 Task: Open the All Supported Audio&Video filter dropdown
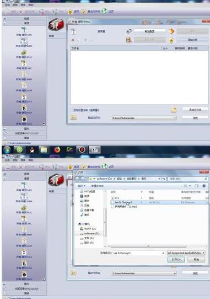[x=186, y=253]
